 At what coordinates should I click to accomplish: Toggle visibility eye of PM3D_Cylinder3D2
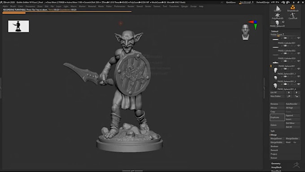pos(299,46)
